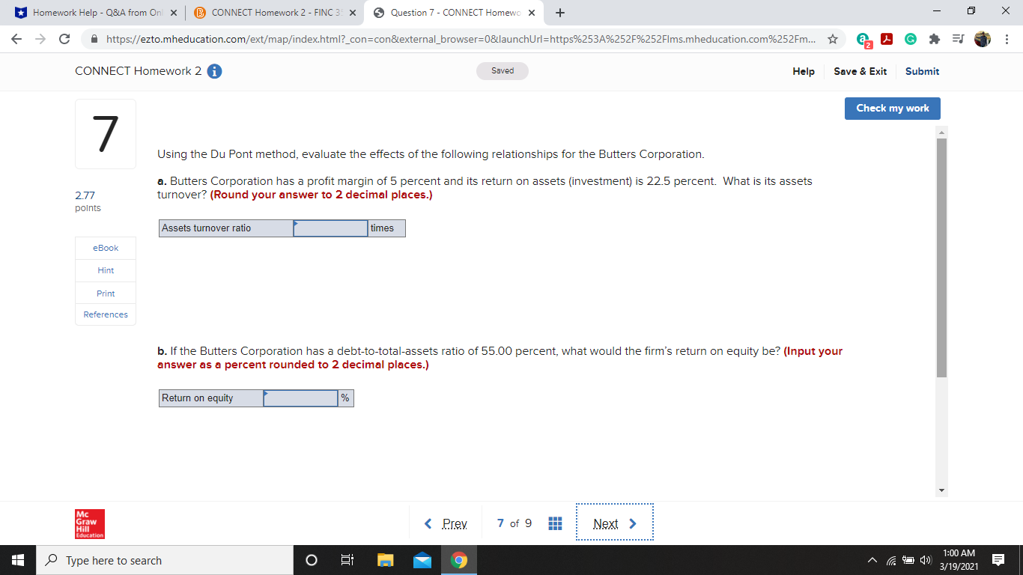Click the McGraw Hill Education logo
The height and width of the screenshot is (575, 1023).
90,524
